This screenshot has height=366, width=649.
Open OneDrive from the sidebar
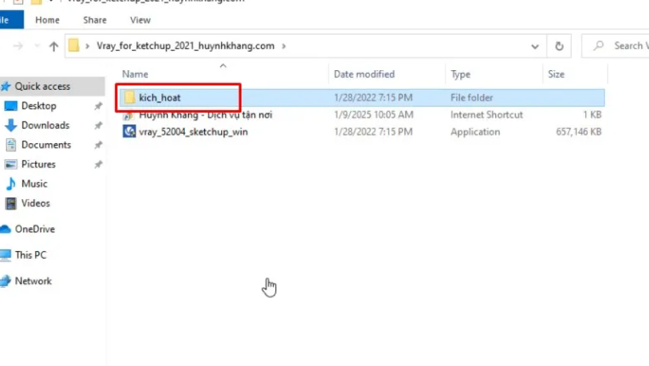[x=34, y=229]
